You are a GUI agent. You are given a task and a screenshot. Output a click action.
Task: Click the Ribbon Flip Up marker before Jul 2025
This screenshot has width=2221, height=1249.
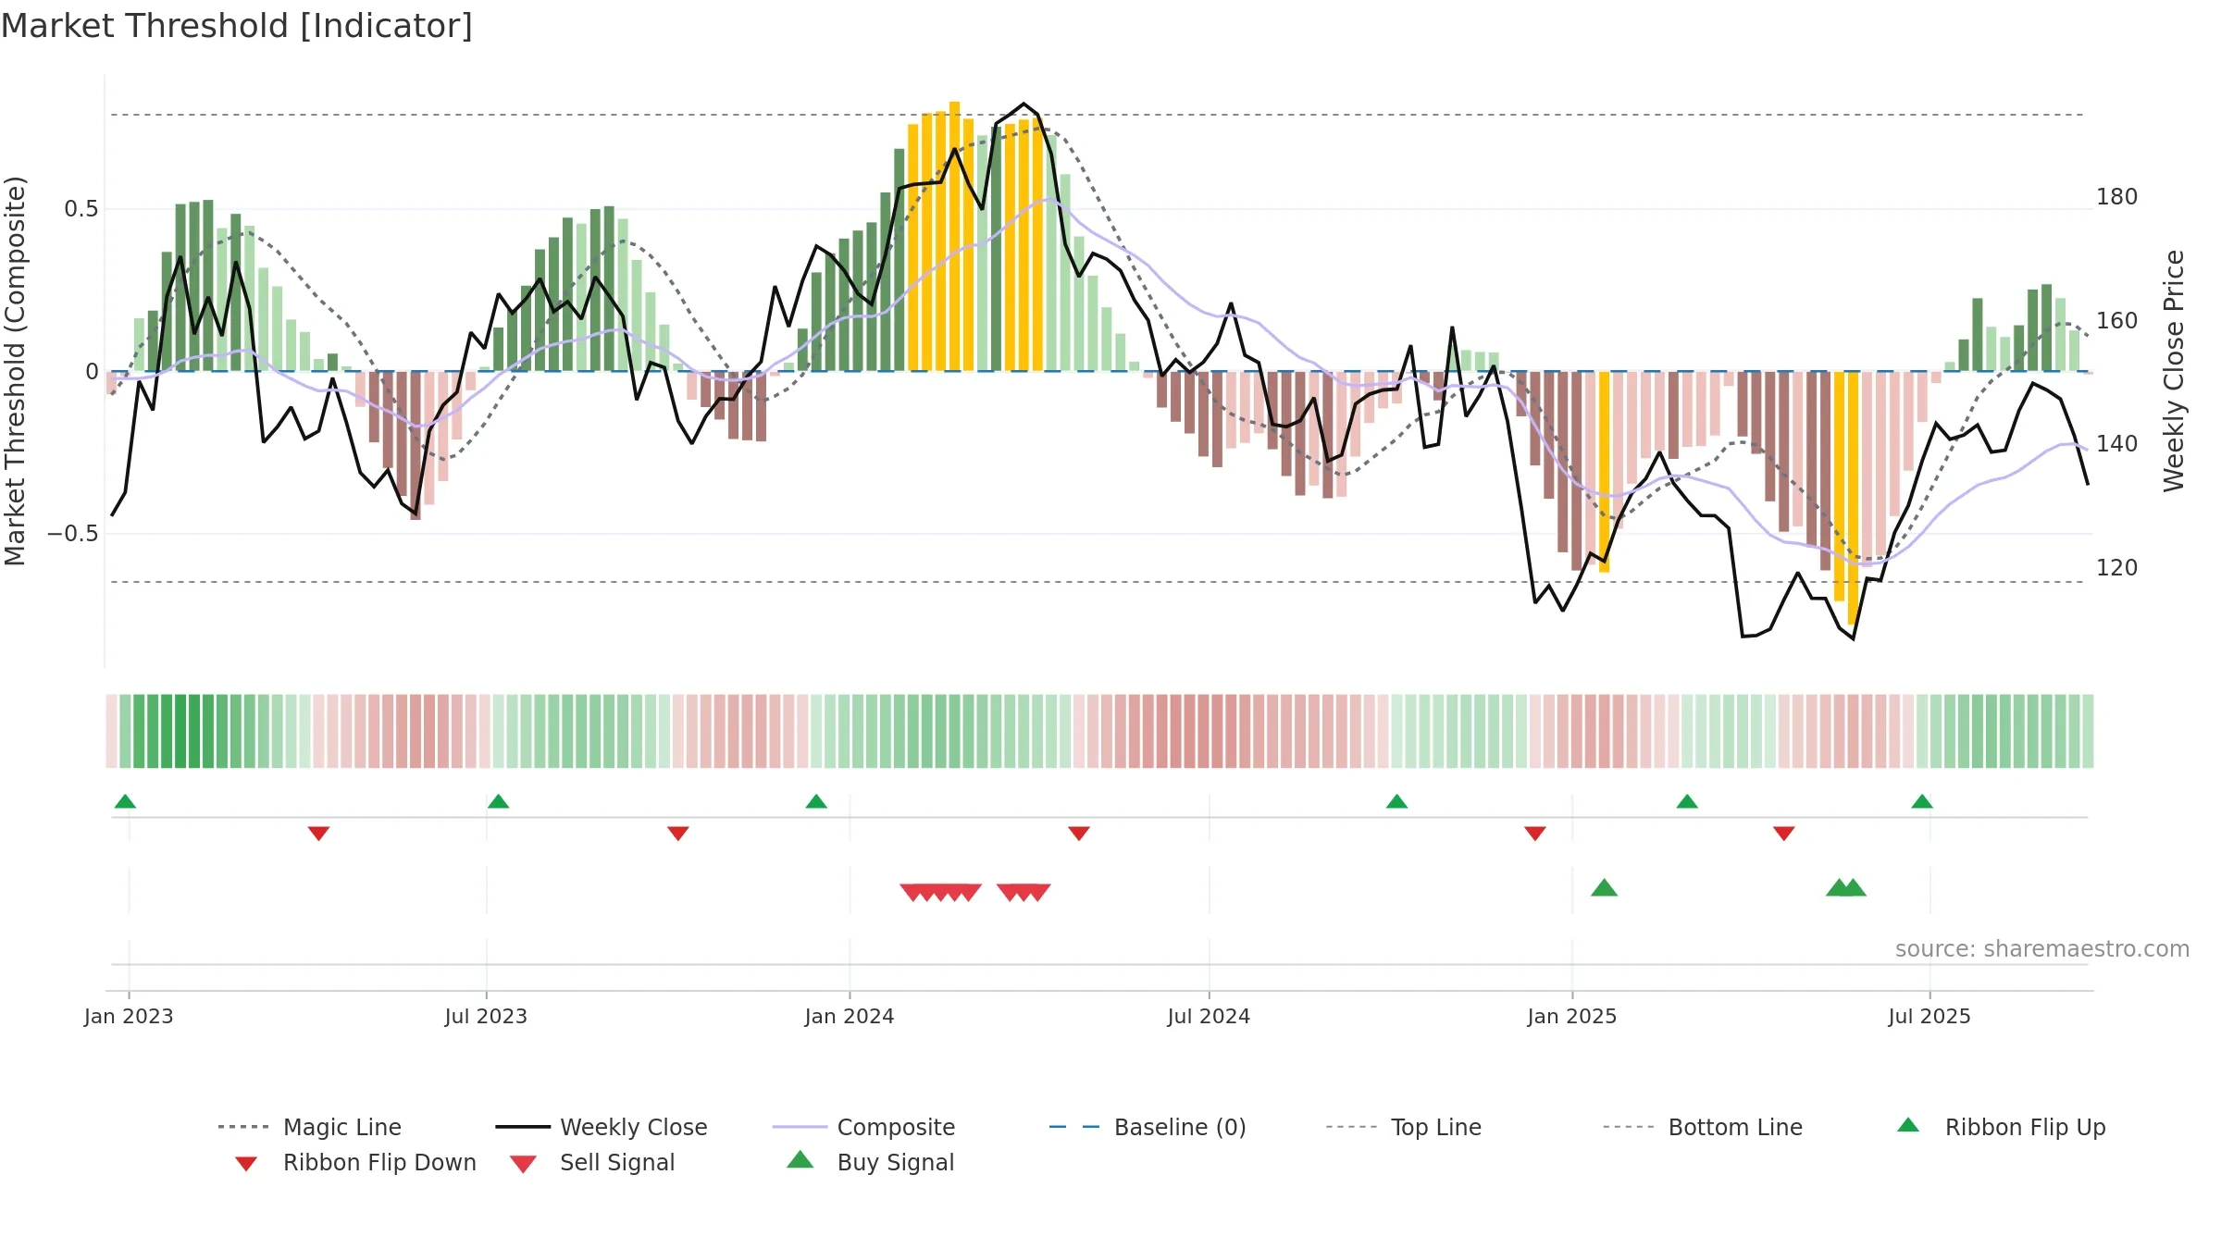[x=1922, y=801]
